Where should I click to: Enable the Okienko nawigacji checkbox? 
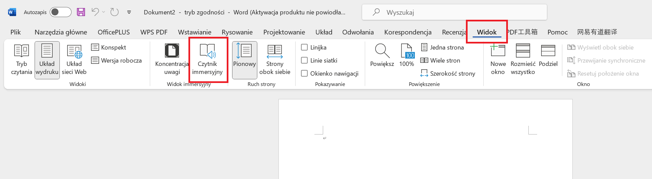pos(304,74)
